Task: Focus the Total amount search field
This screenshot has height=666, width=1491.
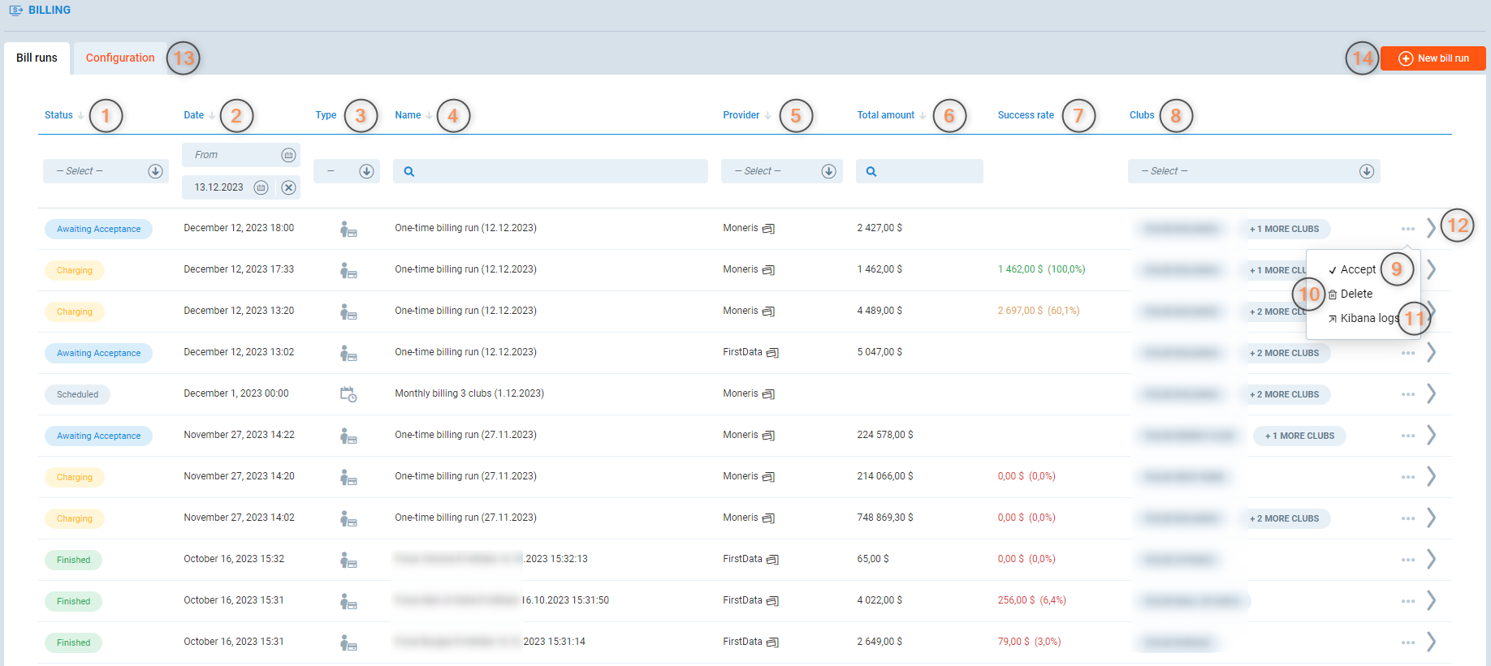Action: (x=927, y=171)
